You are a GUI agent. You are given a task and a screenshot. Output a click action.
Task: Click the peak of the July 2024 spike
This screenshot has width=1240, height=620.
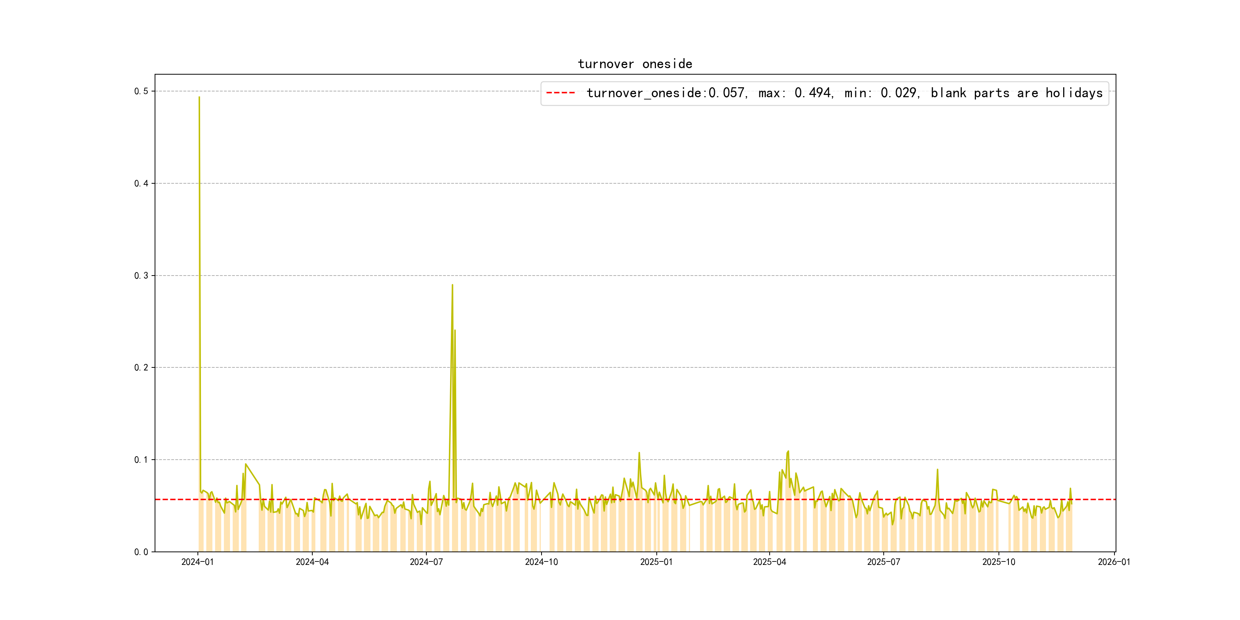(452, 285)
